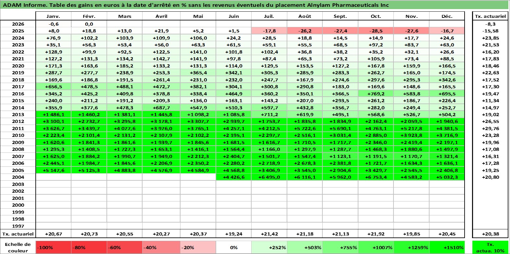Select the 0% white color scale cell
Image resolution: width=510 pixels, height=254 pixels.
234,247
